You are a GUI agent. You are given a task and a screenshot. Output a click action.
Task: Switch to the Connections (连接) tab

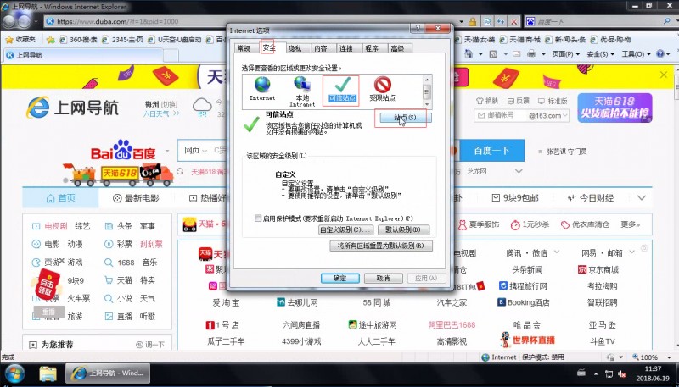coord(346,48)
